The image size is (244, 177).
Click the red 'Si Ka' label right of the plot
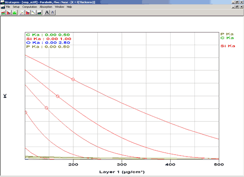pyautogui.click(x=228, y=46)
